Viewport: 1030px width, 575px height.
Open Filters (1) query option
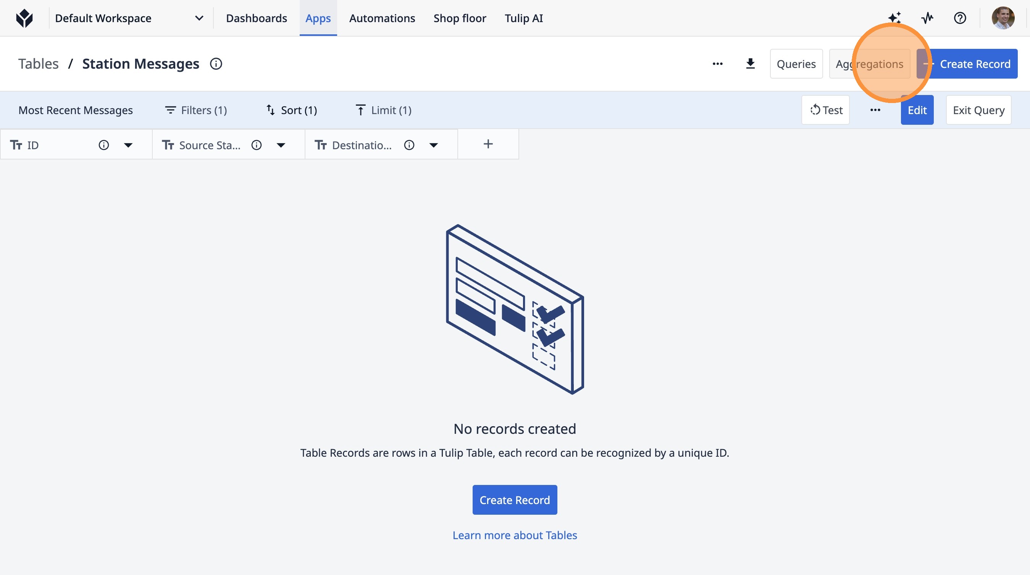point(196,110)
